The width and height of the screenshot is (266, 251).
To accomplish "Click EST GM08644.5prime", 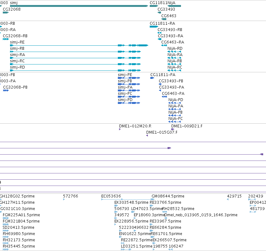I will point(153,199).
